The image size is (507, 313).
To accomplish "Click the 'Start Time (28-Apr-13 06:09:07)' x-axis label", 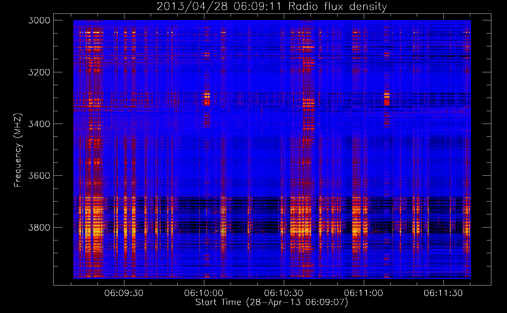I will (x=272, y=302).
